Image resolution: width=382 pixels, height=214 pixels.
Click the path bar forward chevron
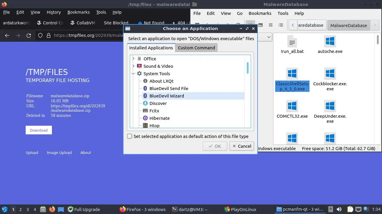tap(375, 25)
